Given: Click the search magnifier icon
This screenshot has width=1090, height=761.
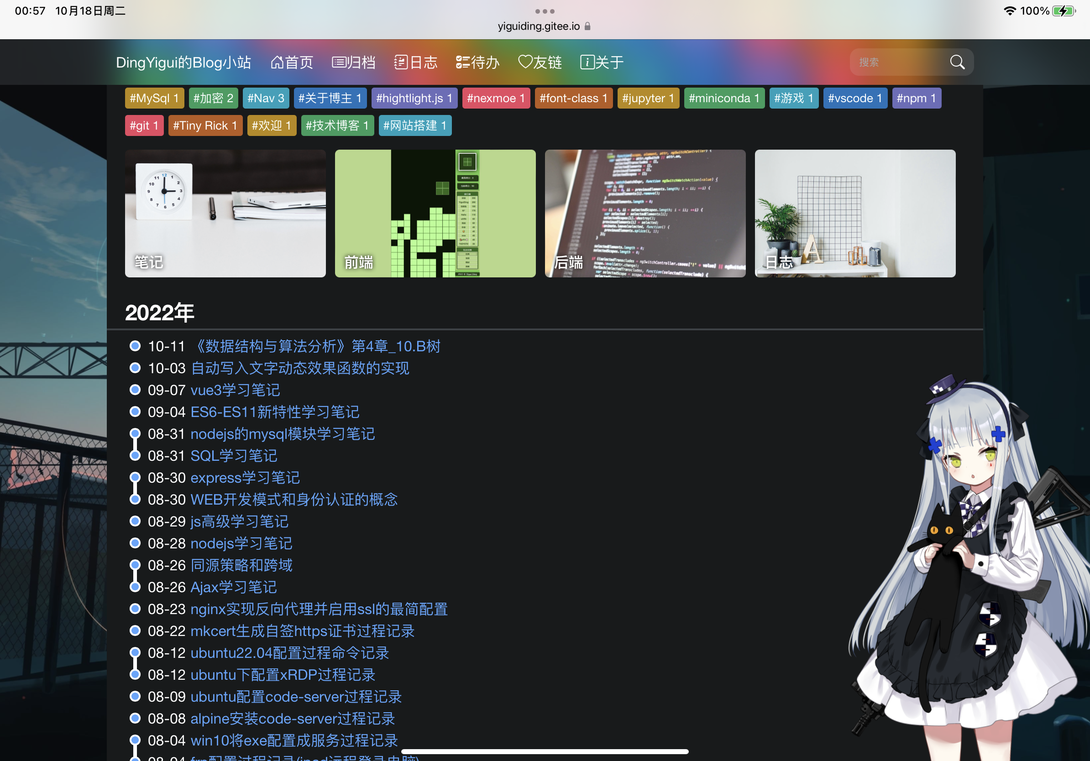Looking at the screenshot, I should [957, 62].
